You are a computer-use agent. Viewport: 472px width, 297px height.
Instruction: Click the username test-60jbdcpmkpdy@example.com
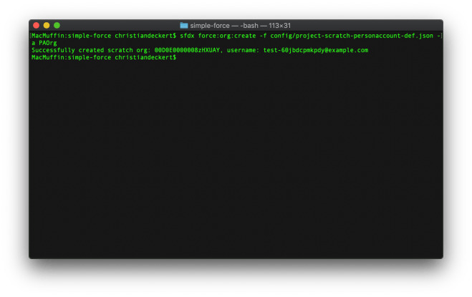coord(316,50)
